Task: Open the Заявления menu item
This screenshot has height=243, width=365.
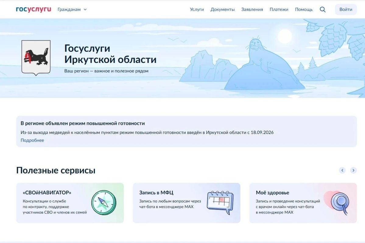Action: [x=252, y=9]
